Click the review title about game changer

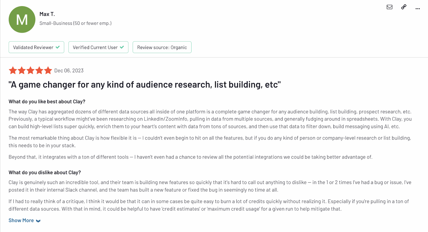[145, 85]
